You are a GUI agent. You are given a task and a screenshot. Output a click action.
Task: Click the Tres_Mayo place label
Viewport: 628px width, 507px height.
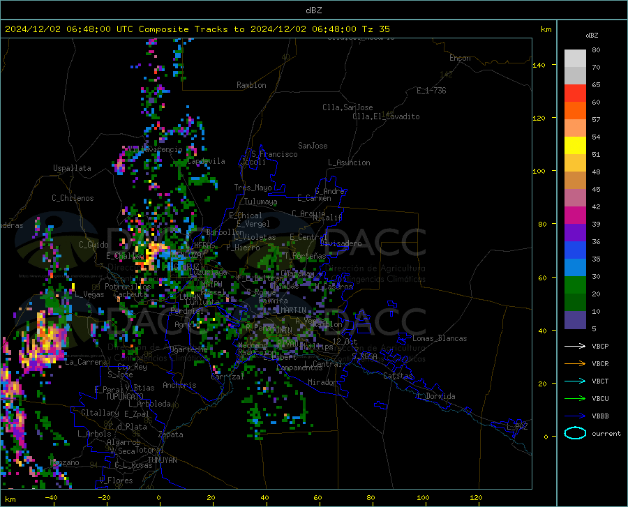[253, 188]
